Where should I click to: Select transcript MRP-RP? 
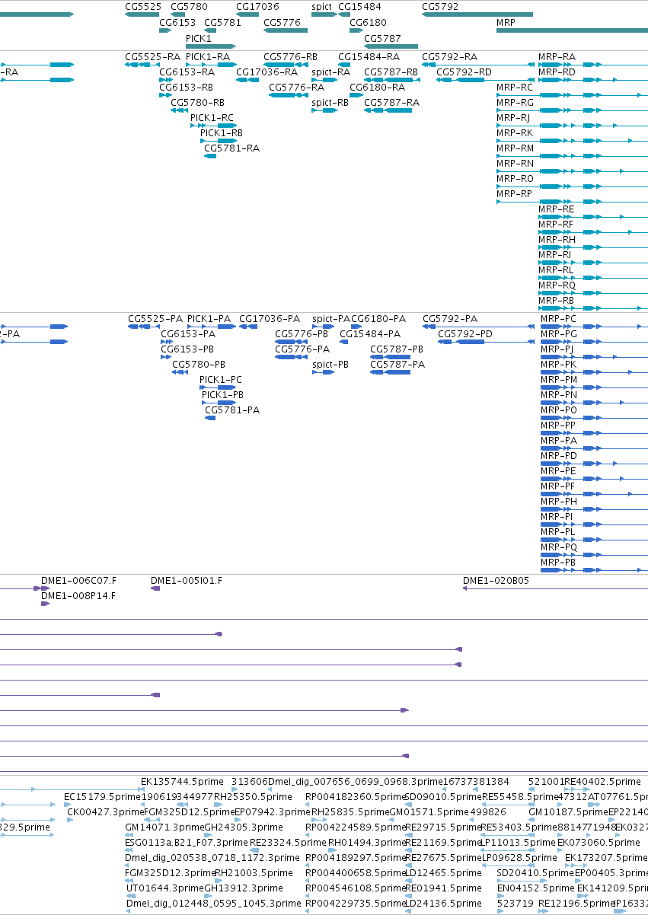[515, 194]
